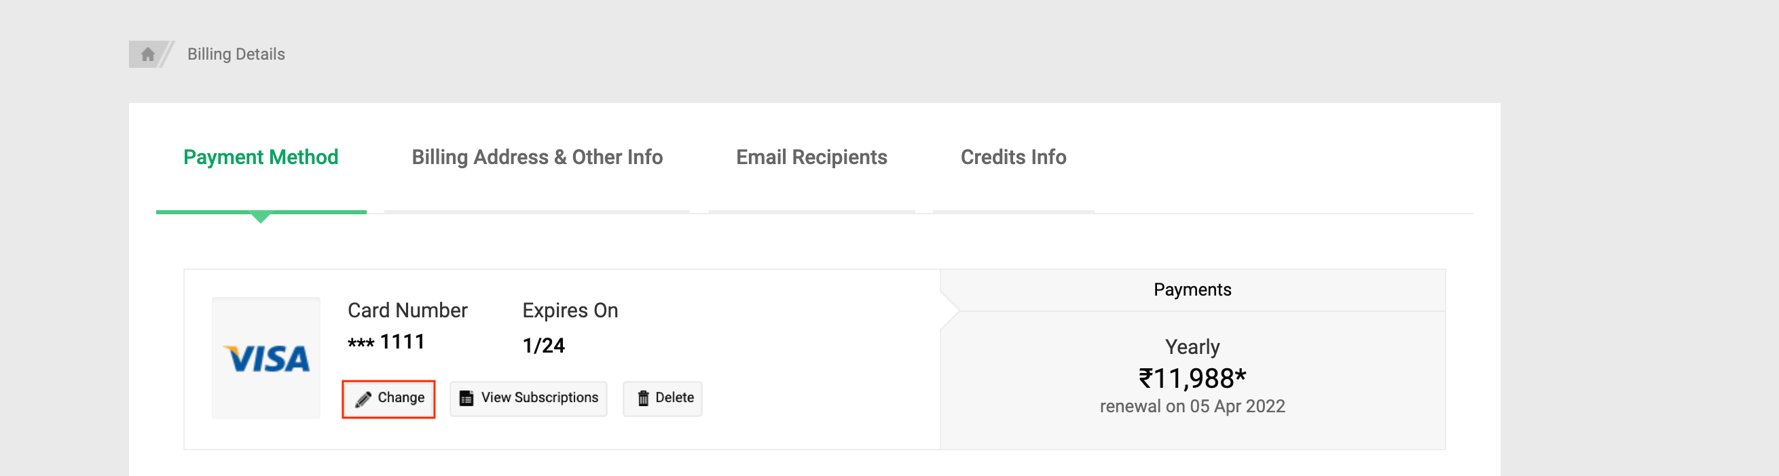This screenshot has width=1779, height=476.
Task: Open the Payment Method tab
Action: 260,157
